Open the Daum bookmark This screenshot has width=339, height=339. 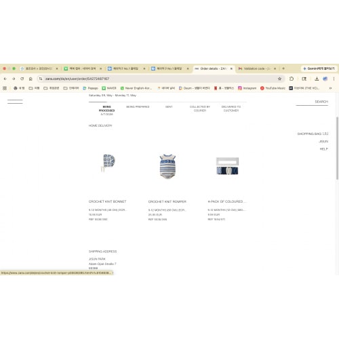coord(194,88)
